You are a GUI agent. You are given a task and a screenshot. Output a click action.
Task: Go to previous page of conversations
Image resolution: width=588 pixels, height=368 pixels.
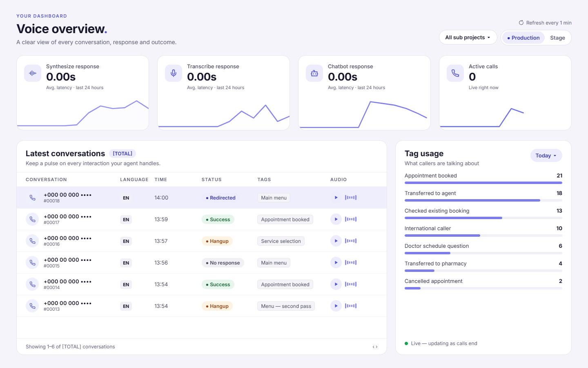[373, 347]
